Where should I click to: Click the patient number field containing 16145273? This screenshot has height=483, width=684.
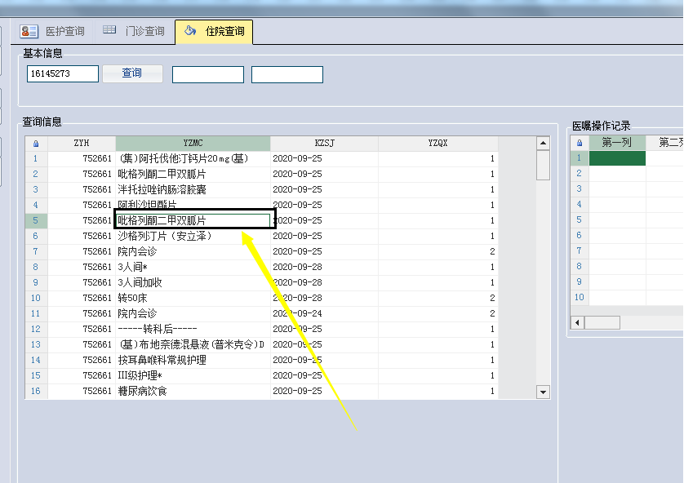tap(63, 74)
